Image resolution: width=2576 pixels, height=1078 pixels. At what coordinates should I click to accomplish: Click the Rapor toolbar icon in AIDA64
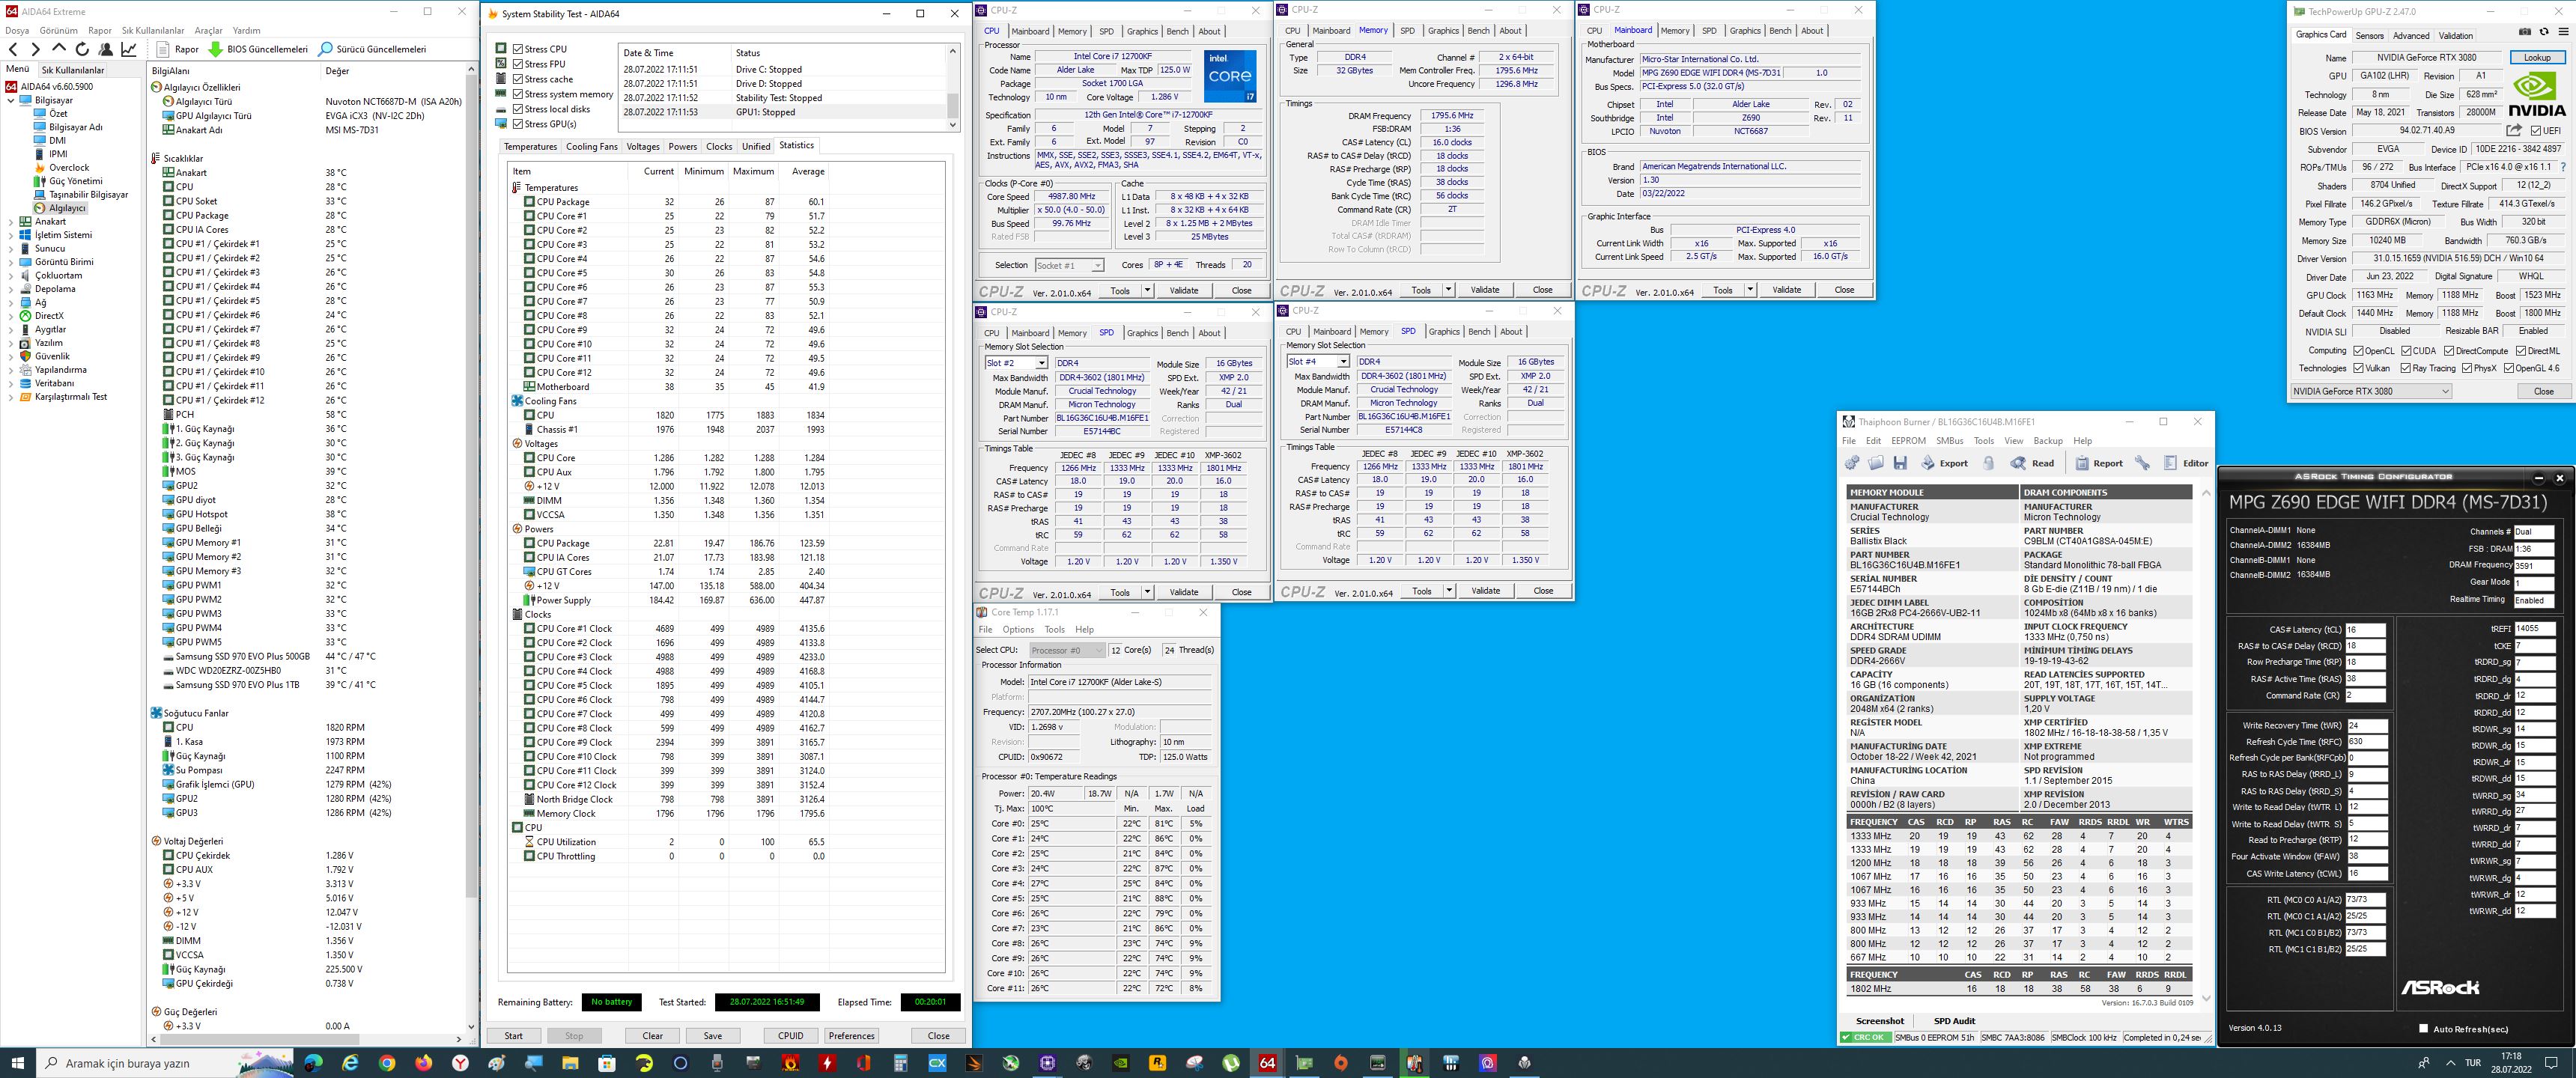pos(163,49)
